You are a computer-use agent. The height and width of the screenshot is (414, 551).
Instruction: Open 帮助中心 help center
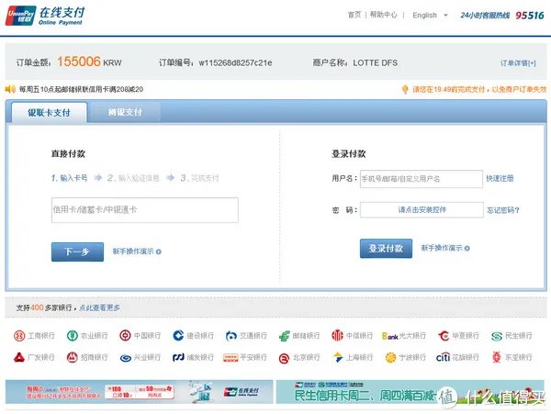coord(383,15)
